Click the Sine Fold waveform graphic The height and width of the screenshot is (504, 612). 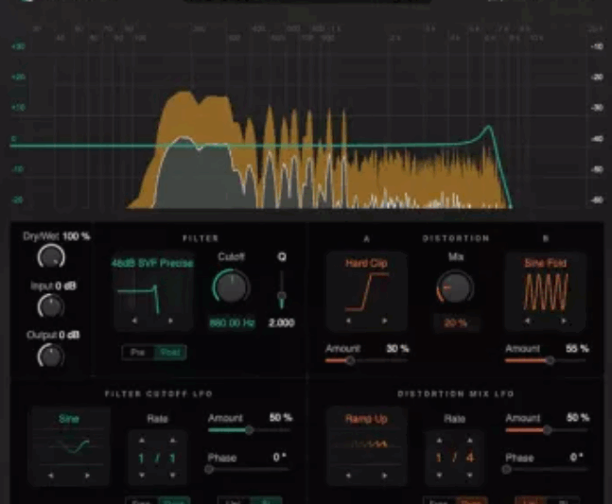[x=546, y=292]
